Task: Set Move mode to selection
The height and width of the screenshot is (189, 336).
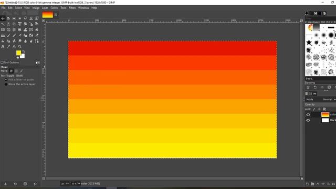Action: tap(16, 71)
